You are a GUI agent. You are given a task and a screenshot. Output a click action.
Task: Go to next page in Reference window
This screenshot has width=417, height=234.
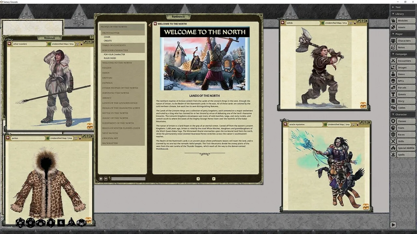214,179
